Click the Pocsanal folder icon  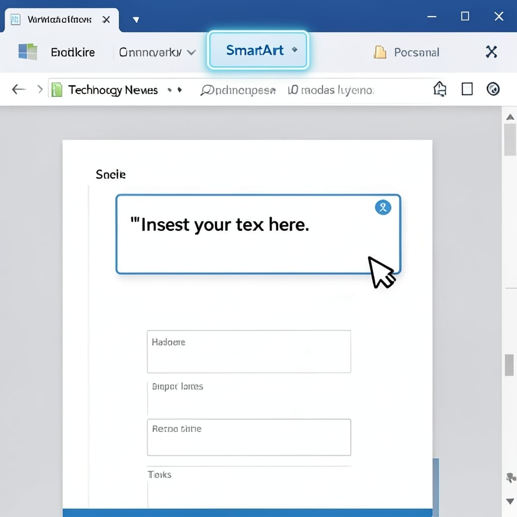point(380,52)
